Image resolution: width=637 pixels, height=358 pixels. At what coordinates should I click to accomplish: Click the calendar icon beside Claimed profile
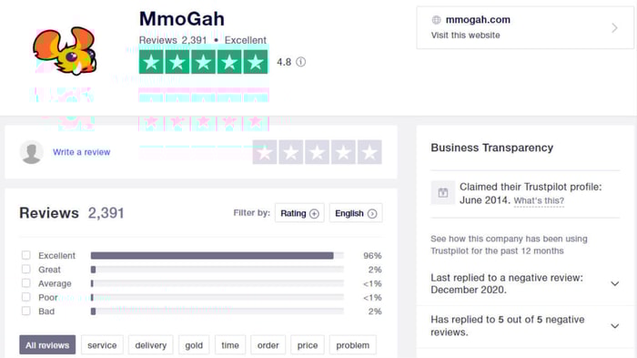443,193
